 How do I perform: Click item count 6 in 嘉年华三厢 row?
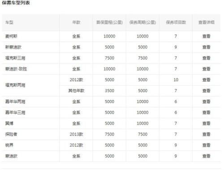point(176,112)
